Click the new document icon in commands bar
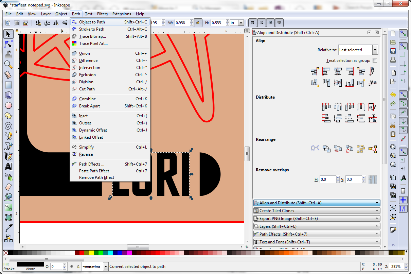Screen dimensions: 411x274 [x=393, y=33]
